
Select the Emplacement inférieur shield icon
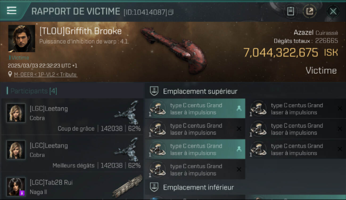tap(154, 187)
